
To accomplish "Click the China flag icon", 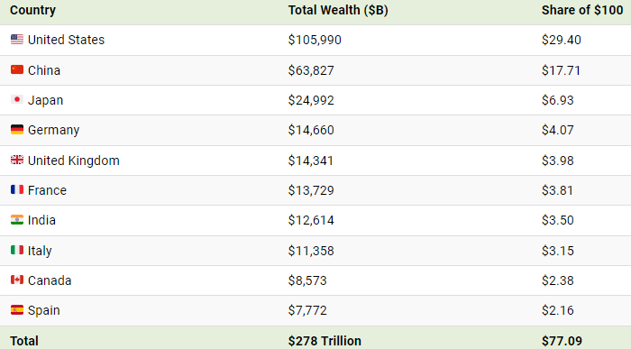I will pyautogui.click(x=17, y=69).
